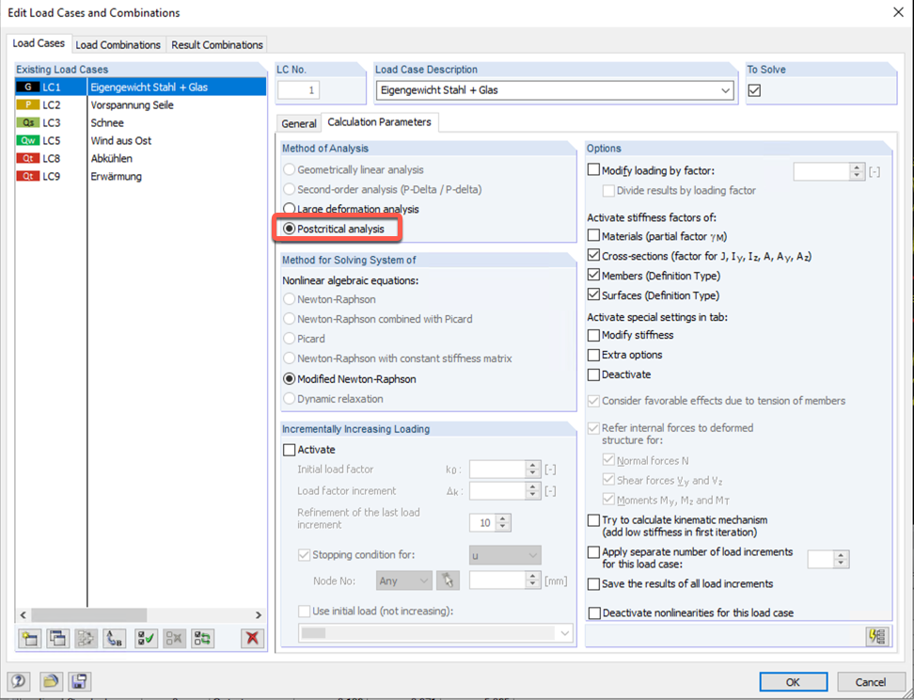This screenshot has height=700, width=914.
Task: Open the Calculation Parameters tab
Action: coord(380,122)
